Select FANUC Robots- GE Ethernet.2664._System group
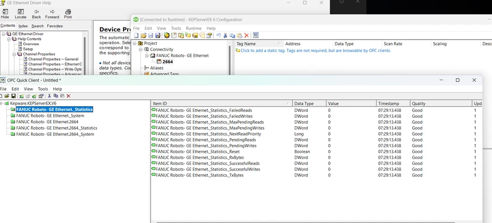 point(55,134)
